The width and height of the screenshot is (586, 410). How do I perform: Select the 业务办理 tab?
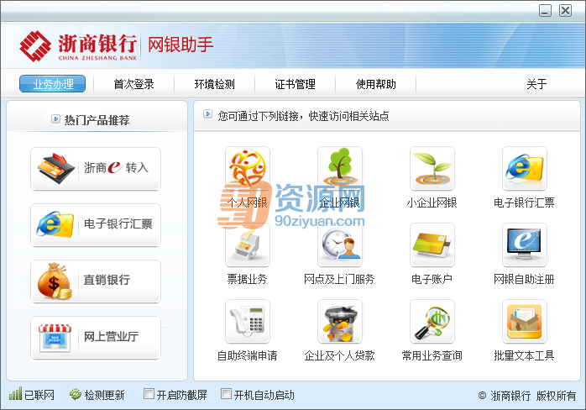tap(52, 84)
